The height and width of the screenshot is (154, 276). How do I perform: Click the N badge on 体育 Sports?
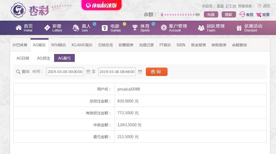click(154, 24)
